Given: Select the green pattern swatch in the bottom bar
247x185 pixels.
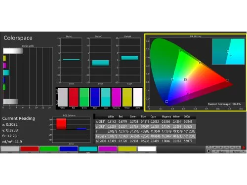Looking at the screenshot, I should (x=49, y=149).
